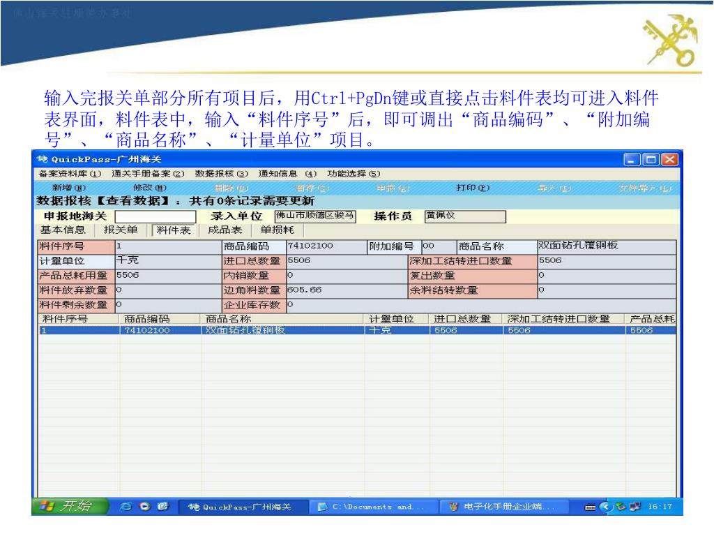Click the 计量单位 column header in the grid
Image resolution: width=714 pixels, height=536 pixels.
click(397, 319)
